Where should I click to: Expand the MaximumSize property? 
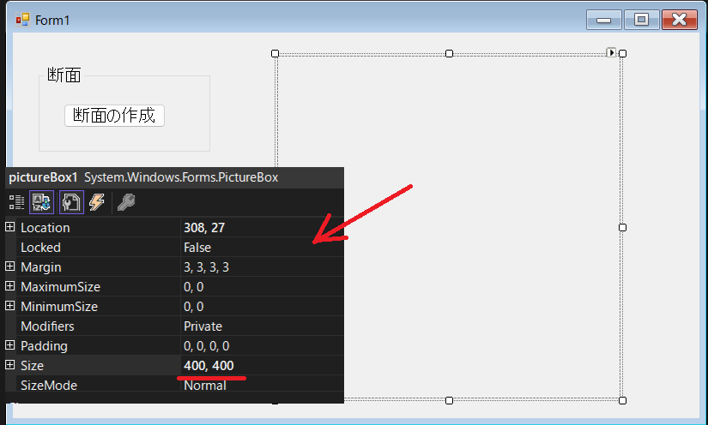point(10,286)
